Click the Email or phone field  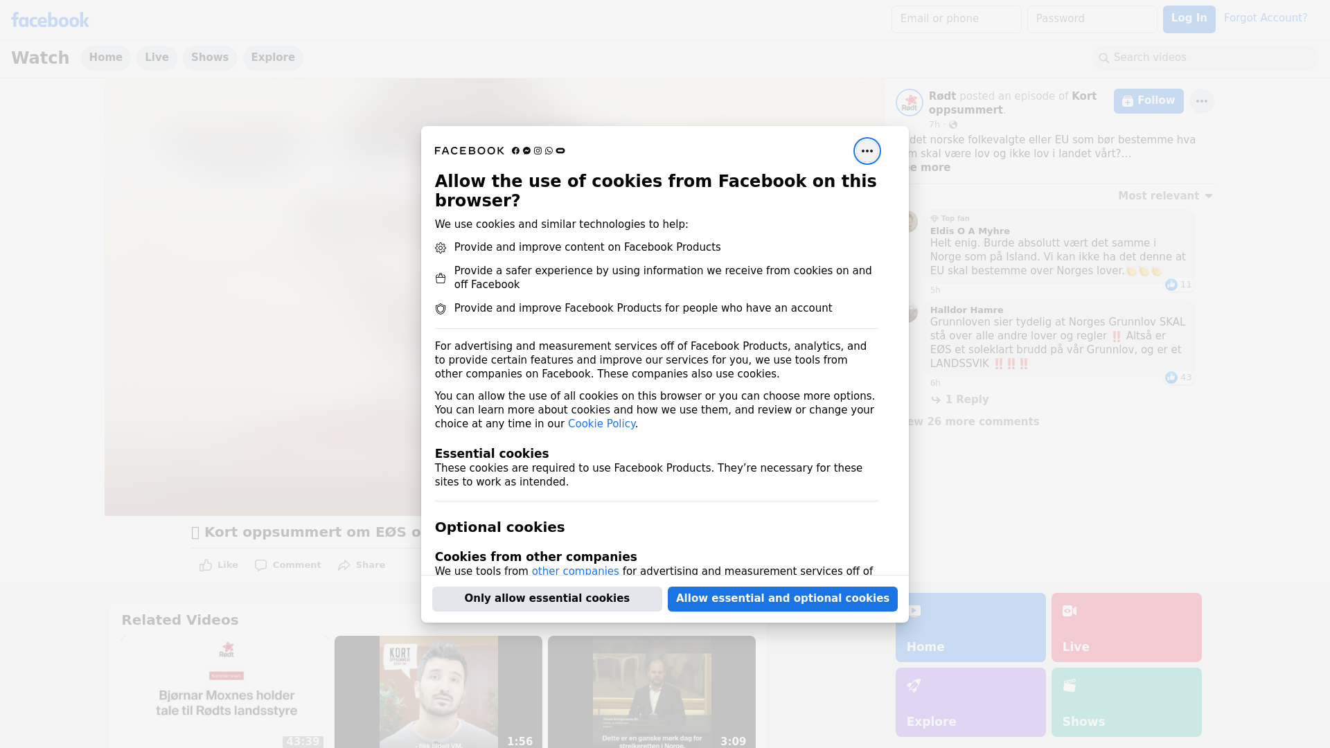[956, 19]
